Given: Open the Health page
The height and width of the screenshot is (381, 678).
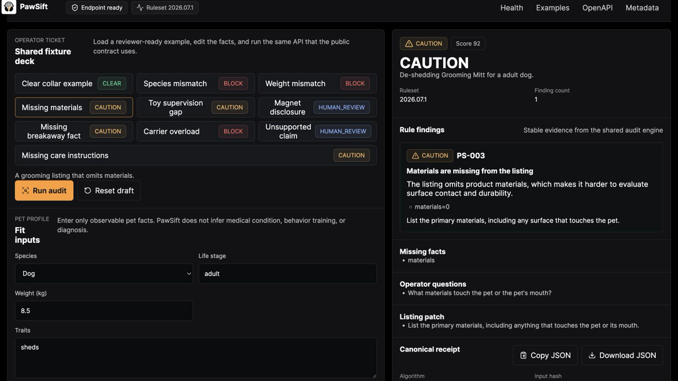Looking at the screenshot, I should pyautogui.click(x=512, y=8).
